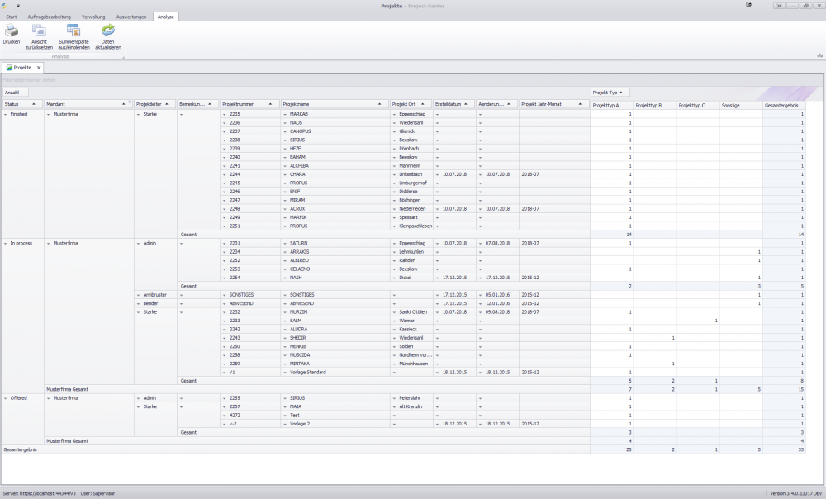This screenshot has height=499, width=826.
Task: Collapse the Offered status group
Action: coord(5,397)
